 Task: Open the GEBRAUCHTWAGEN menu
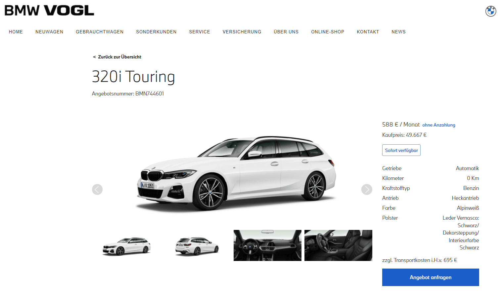click(100, 32)
